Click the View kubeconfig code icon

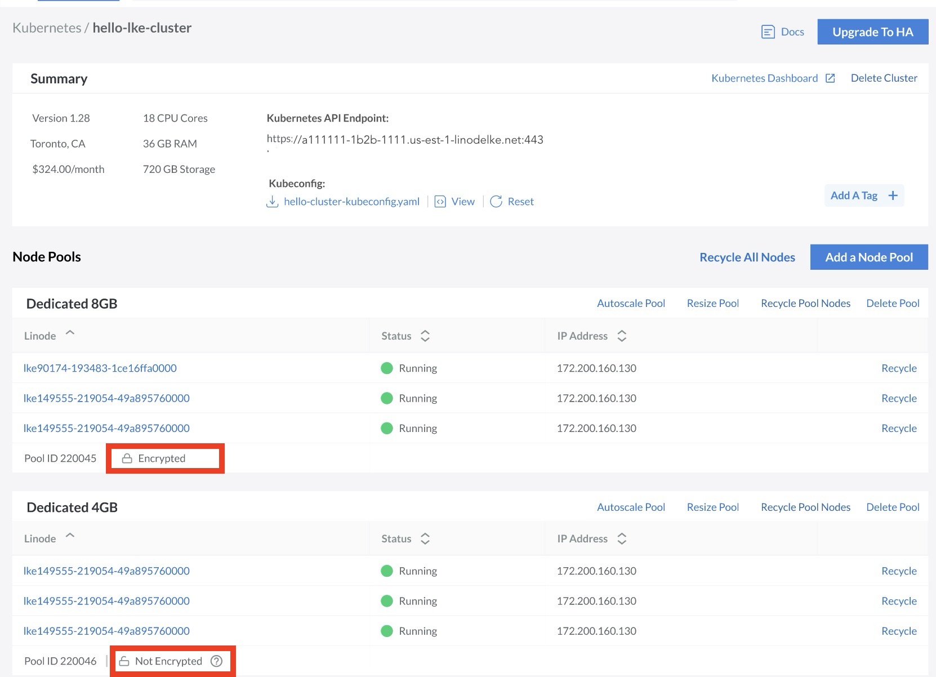point(440,202)
